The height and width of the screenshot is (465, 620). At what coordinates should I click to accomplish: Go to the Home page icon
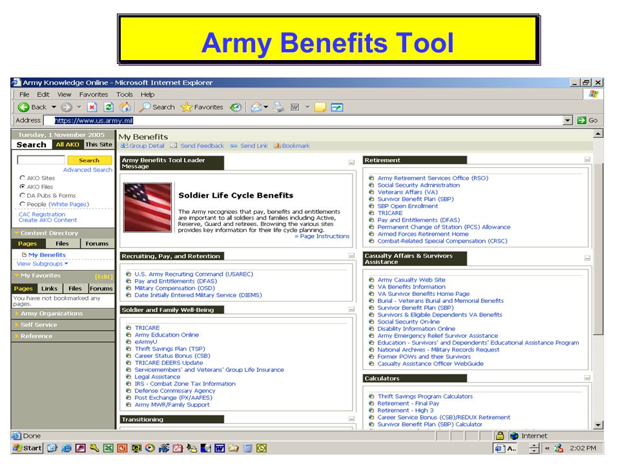pos(125,107)
